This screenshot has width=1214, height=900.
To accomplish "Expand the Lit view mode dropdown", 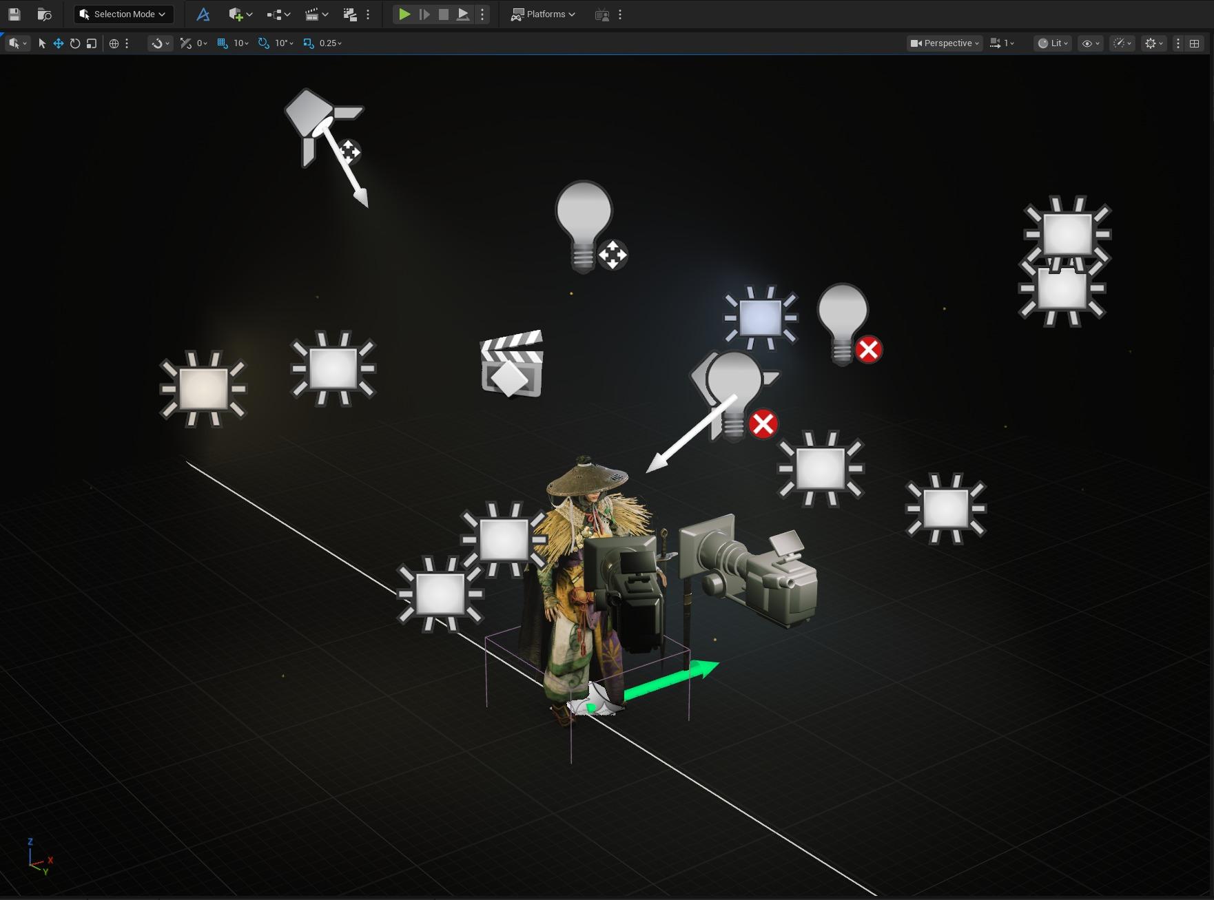I will click(x=1053, y=43).
